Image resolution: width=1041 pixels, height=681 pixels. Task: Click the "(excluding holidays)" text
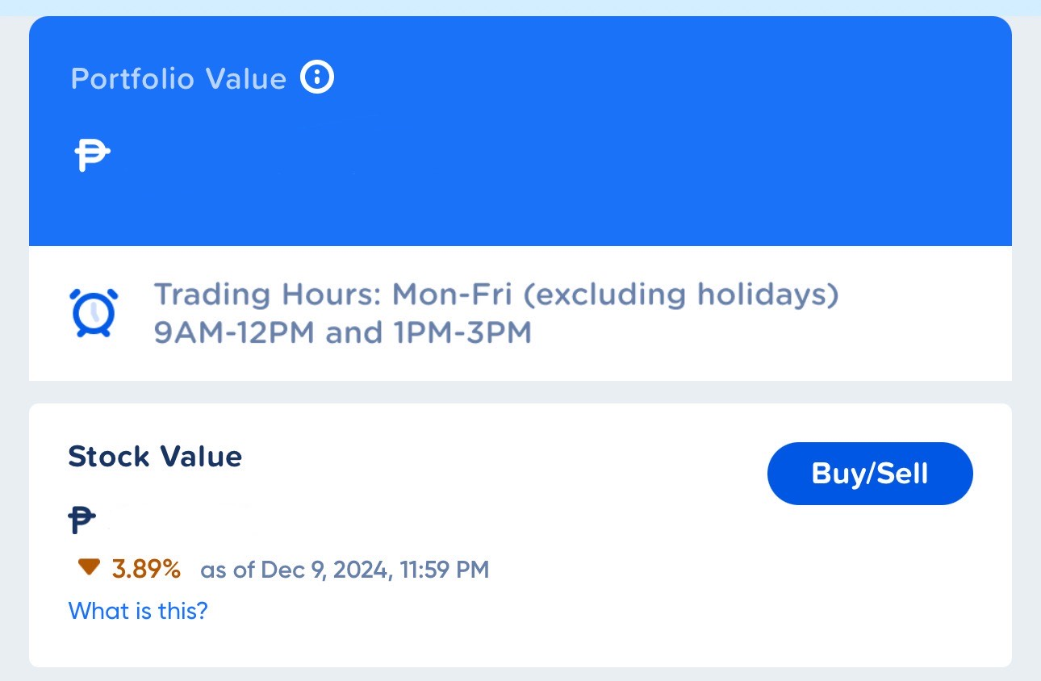(x=680, y=295)
